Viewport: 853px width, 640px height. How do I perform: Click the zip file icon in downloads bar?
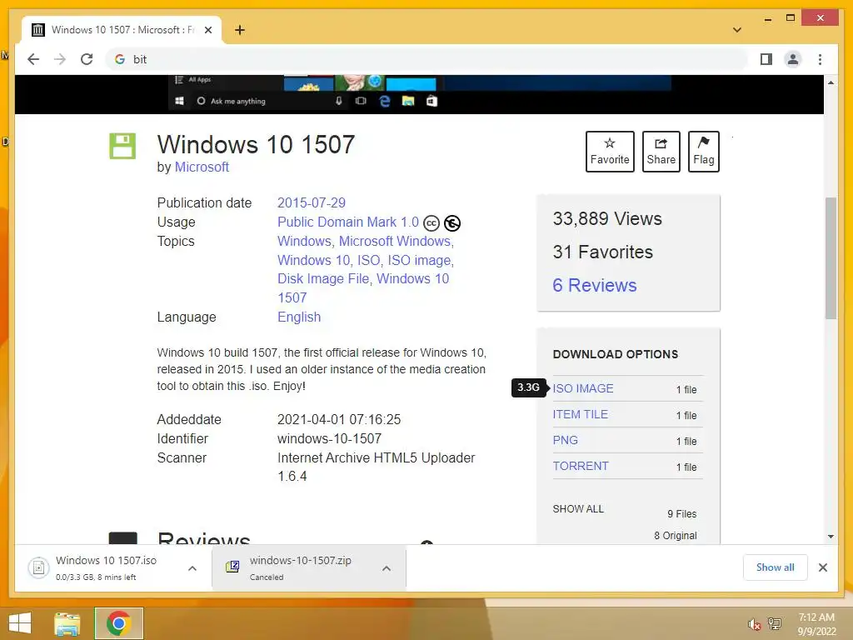pyautogui.click(x=232, y=567)
